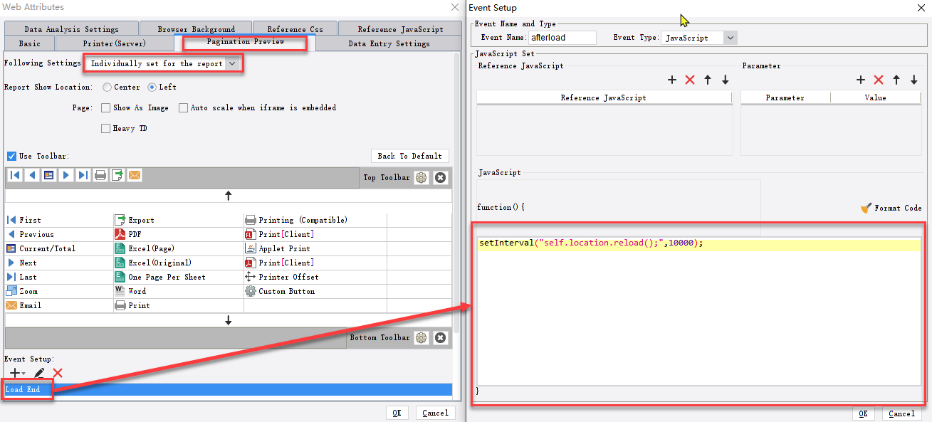This screenshot has height=422, width=932.
Task: Delete the selected event with the red X
Action: click(x=58, y=373)
